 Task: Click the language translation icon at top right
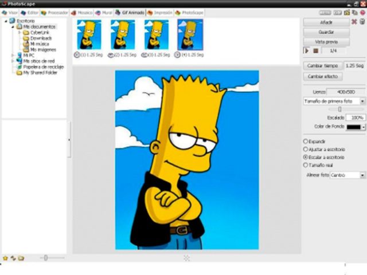point(355,13)
